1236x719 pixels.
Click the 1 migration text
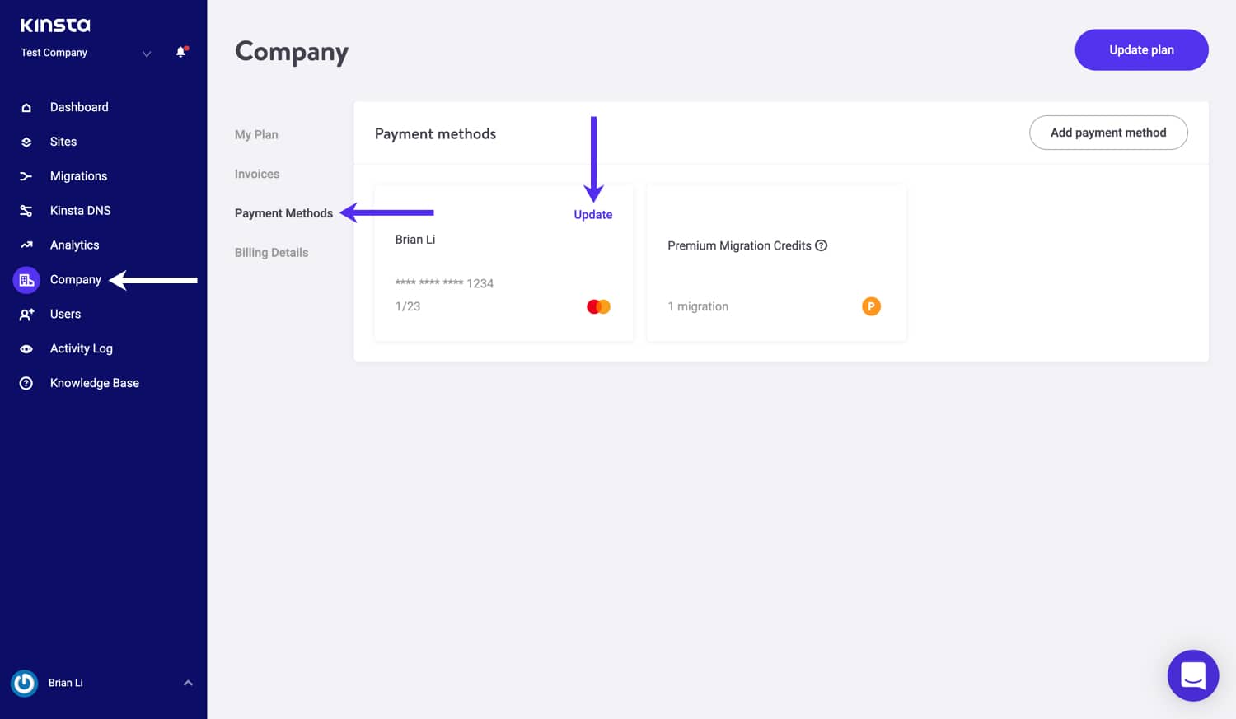[698, 306]
